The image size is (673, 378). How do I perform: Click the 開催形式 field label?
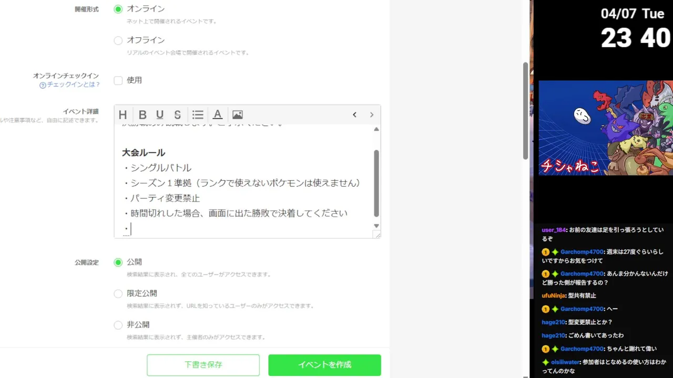86,9
